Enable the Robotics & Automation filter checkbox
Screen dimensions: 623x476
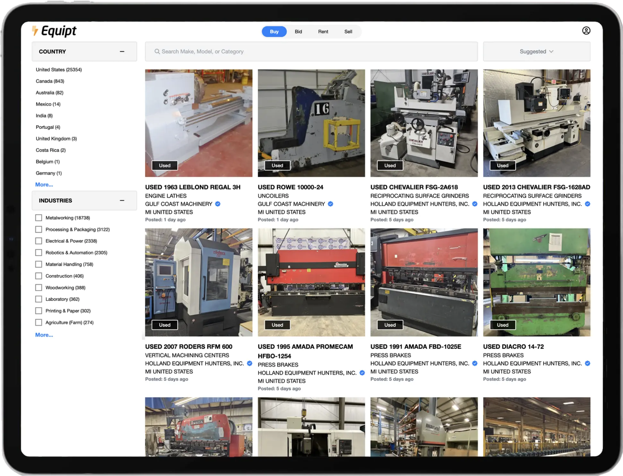[39, 253]
